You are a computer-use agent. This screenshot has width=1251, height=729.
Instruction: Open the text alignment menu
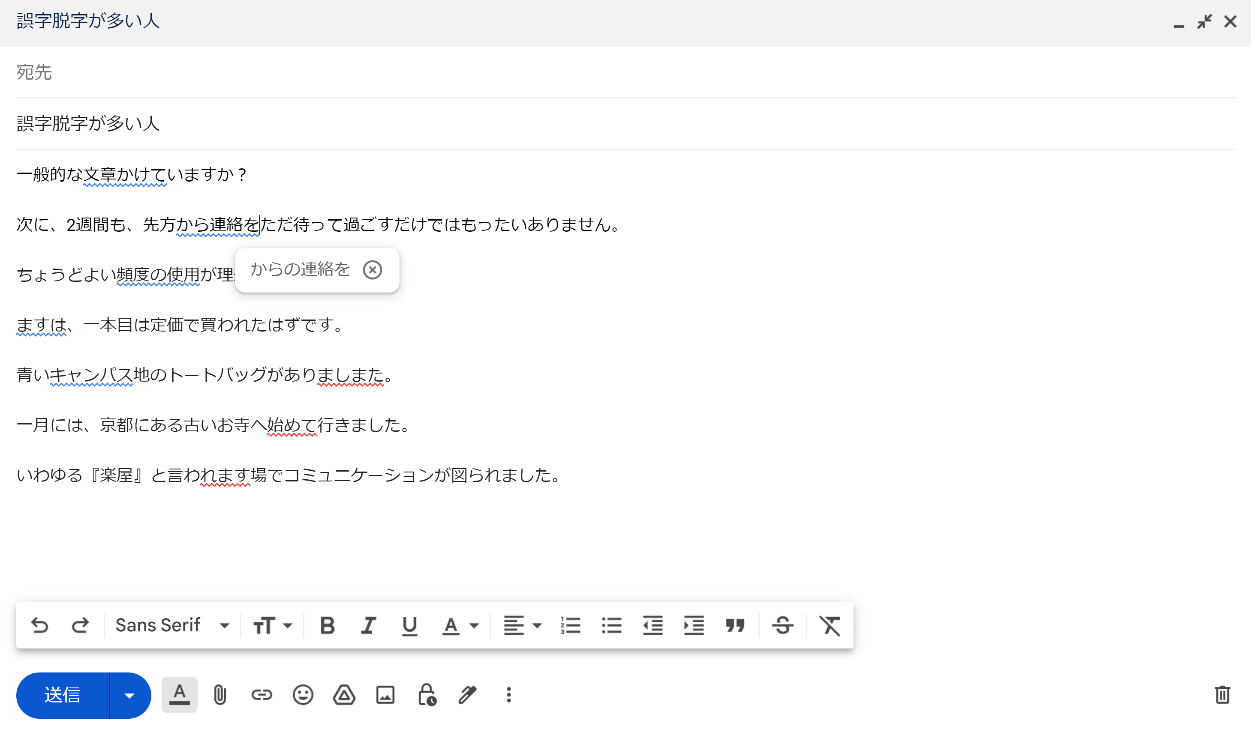[520, 625]
